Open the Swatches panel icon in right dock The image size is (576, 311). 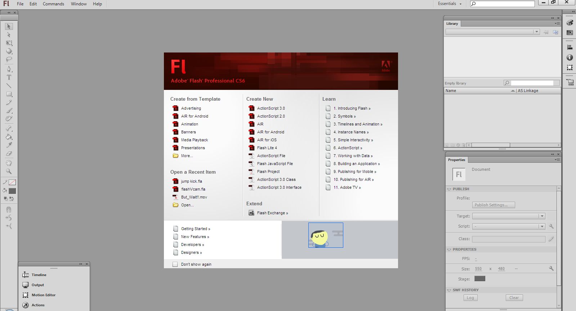pyautogui.click(x=570, y=32)
